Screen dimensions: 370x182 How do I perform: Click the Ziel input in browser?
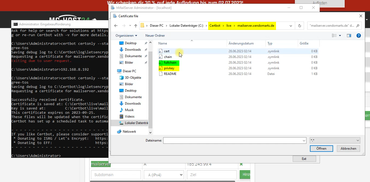click(x=212, y=175)
